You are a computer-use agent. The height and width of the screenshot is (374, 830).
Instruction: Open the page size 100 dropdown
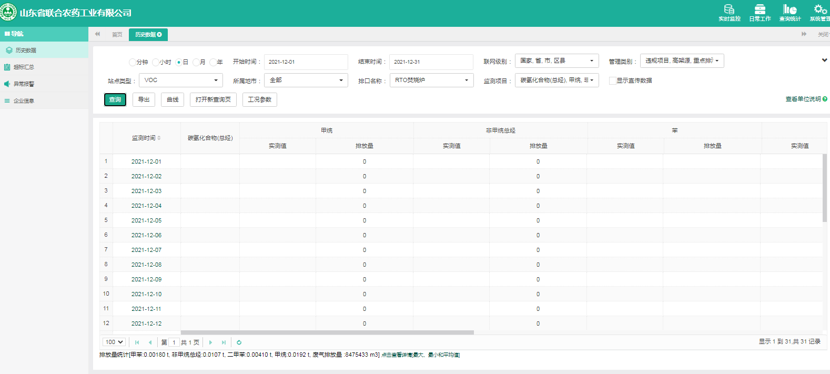pos(114,342)
